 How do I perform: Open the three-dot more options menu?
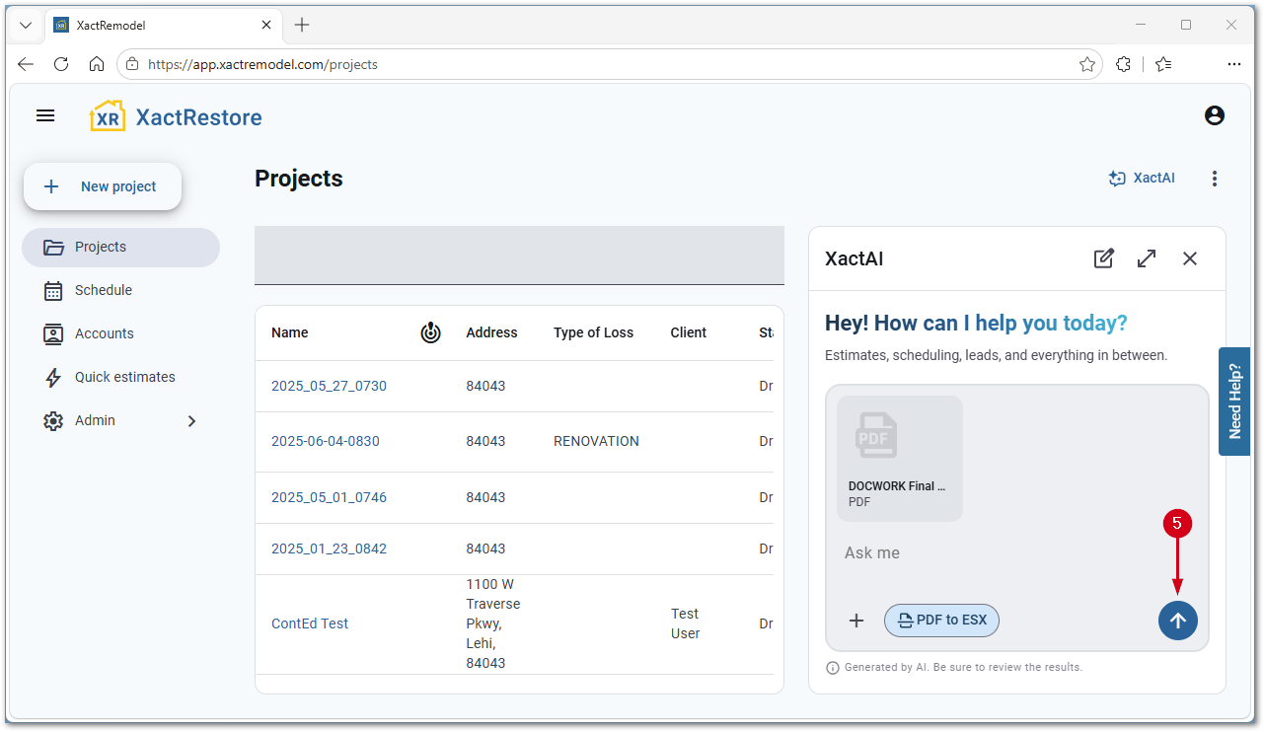tap(1215, 179)
